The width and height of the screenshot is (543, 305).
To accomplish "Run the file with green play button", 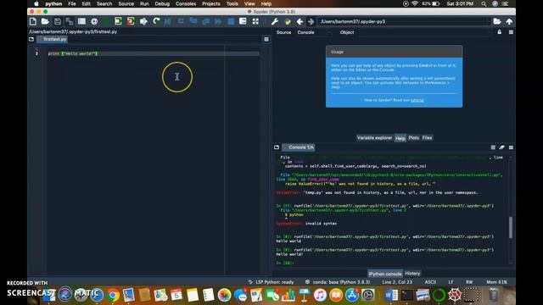I will coord(106,21).
